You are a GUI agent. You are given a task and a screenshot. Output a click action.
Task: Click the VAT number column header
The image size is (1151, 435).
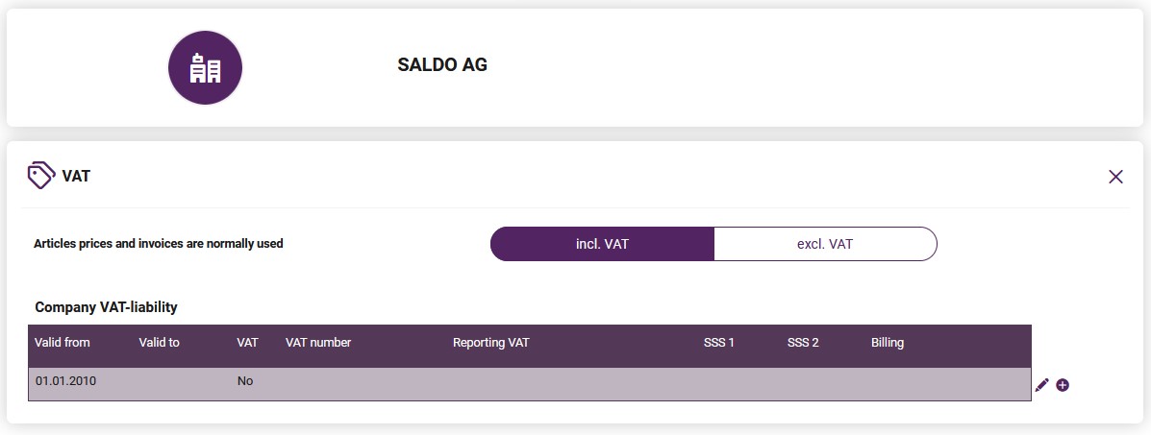click(318, 343)
